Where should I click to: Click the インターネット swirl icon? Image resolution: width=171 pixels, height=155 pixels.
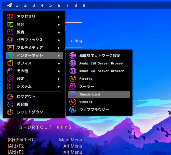point(10,55)
